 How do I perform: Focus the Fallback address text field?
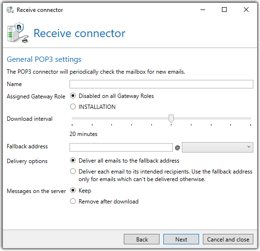(x=121, y=147)
